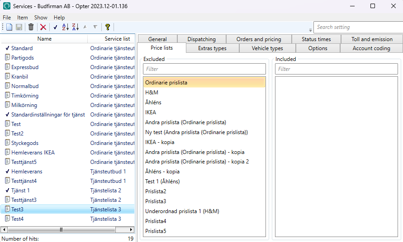Click the checkmark icon in toolbar

(x=55, y=27)
